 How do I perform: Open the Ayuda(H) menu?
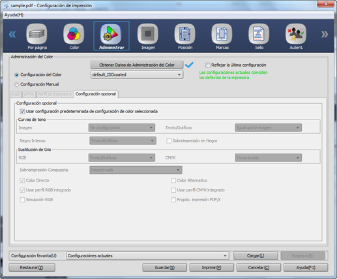(14, 15)
